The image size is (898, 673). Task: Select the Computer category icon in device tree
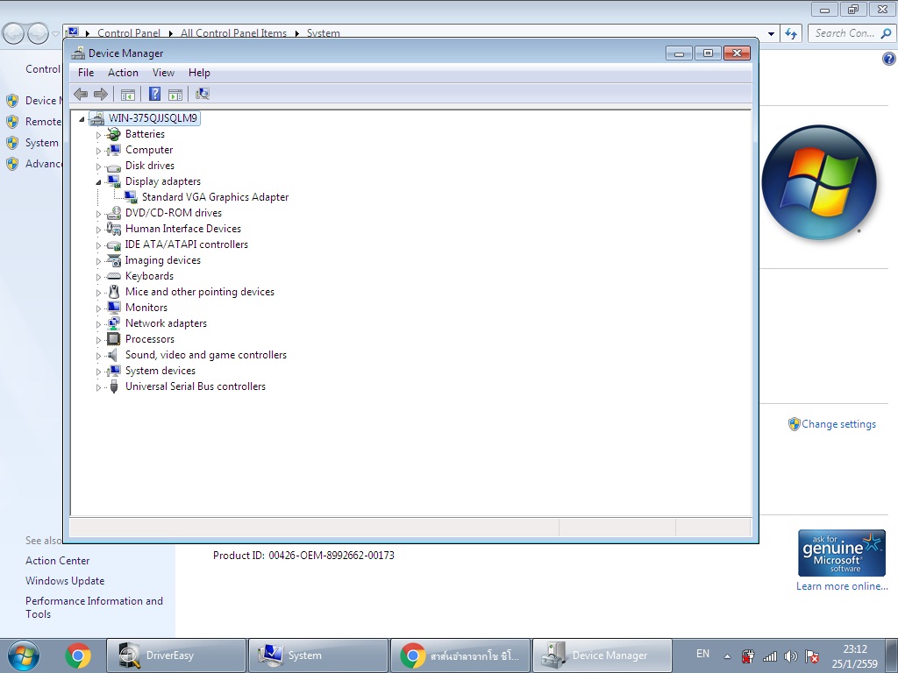(x=114, y=150)
